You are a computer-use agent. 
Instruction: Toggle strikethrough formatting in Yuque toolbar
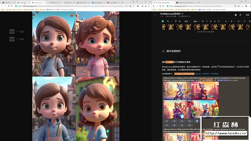pyautogui.click(x=211, y=21)
